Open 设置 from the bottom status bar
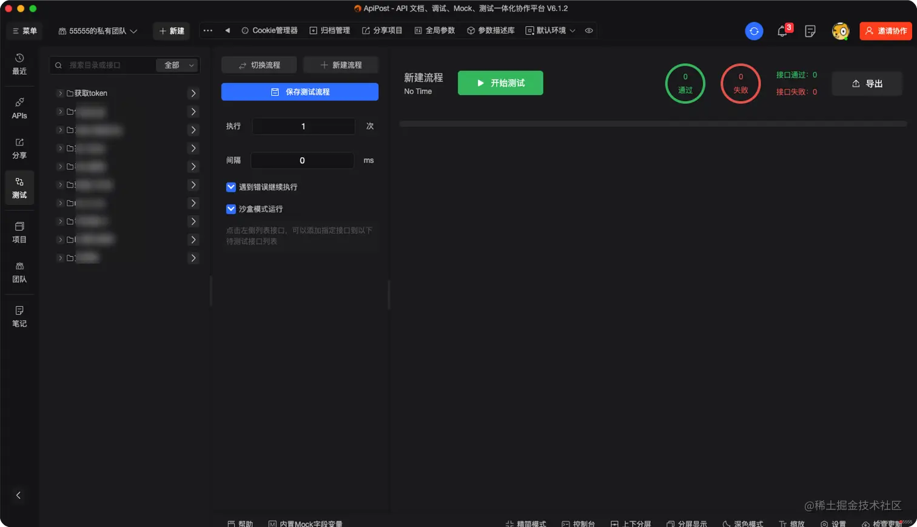 835,523
